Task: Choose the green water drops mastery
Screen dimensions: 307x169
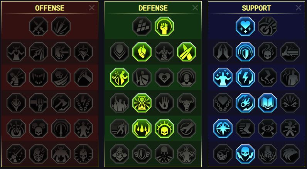Action: 142,128
